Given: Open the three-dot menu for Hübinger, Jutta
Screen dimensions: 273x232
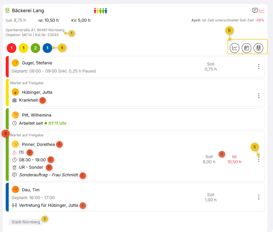Looking at the screenshot, I should 259,96.
